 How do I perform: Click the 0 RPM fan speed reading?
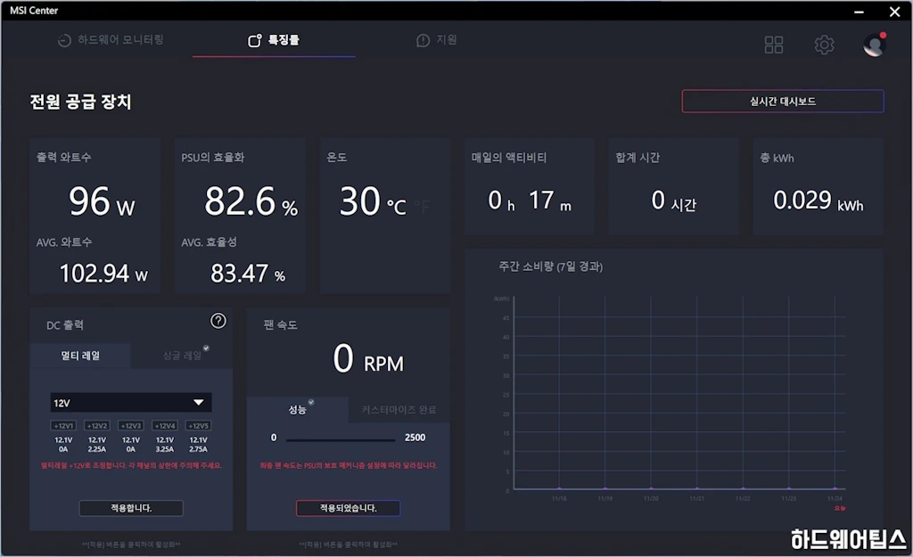(368, 358)
